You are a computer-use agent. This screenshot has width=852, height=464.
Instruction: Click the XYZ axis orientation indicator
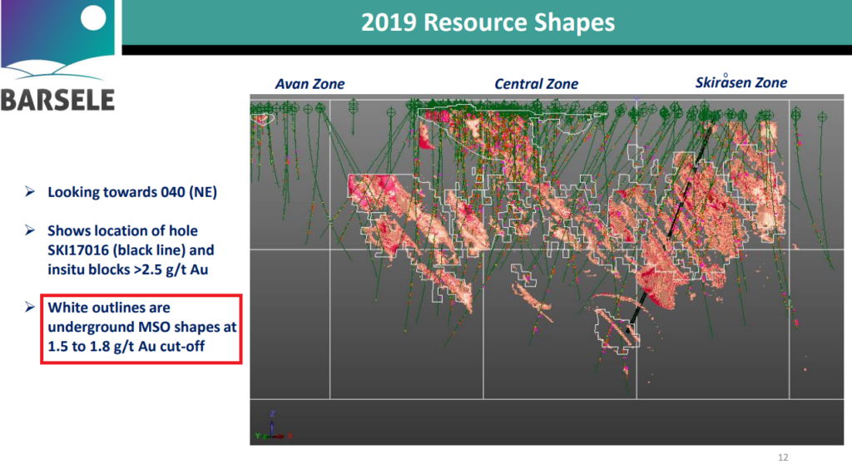(x=273, y=426)
